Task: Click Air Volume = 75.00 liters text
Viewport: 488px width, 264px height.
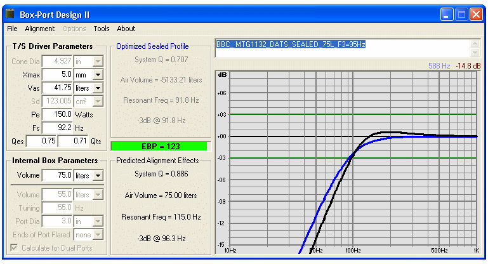Action: [x=161, y=195]
